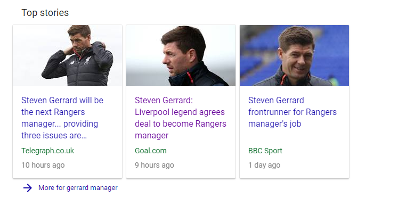Open the 'More for gerrard manager' link

point(78,188)
